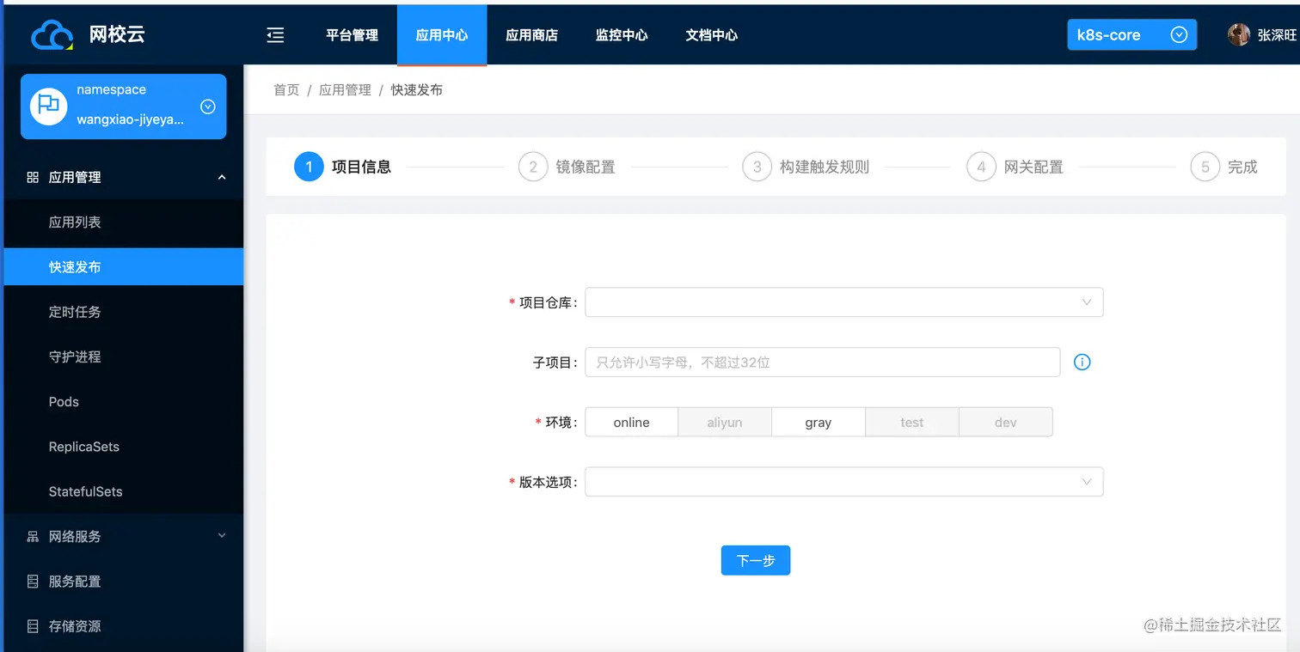This screenshot has height=652, width=1300.
Task: Select the dev environment option
Action: tap(1005, 422)
